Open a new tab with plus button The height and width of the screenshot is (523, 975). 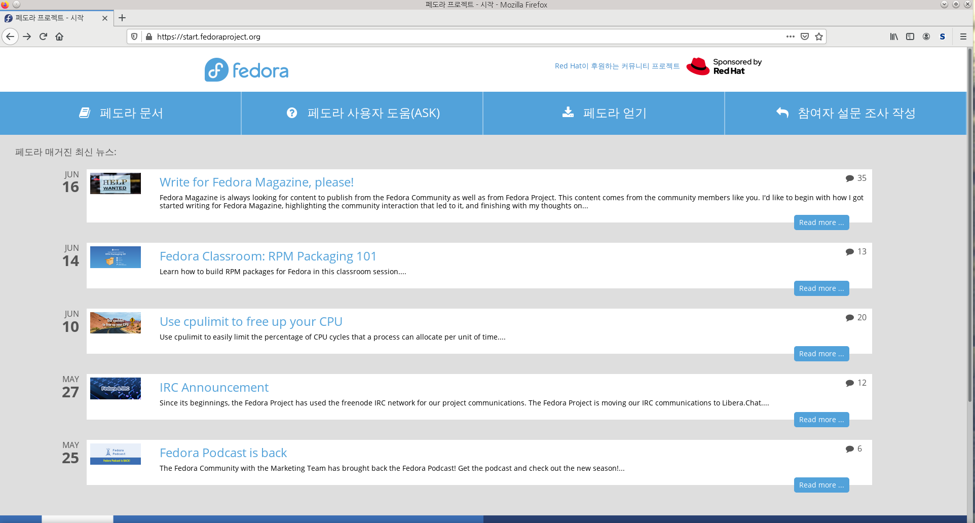(122, 18)
